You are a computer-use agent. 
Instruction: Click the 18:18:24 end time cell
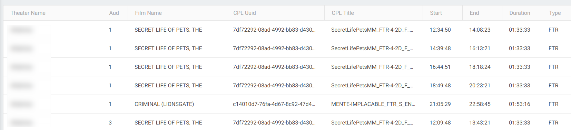tap(480, 67)
